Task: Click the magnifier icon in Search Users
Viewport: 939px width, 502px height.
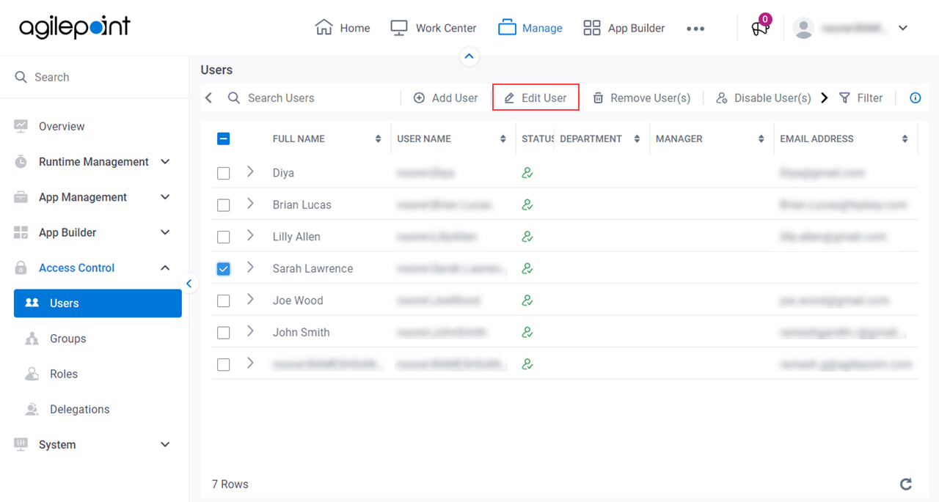Action: pos(234,97)
